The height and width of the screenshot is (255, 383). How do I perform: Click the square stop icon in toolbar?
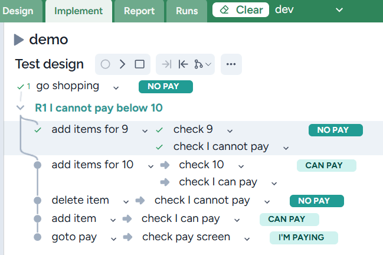(x=139, y=64)
